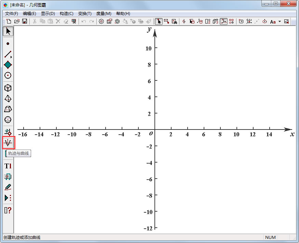The image size is (299, 243).
Task: Choose the sphere tool
Action: pyautogui.click(x=8, y=120)
